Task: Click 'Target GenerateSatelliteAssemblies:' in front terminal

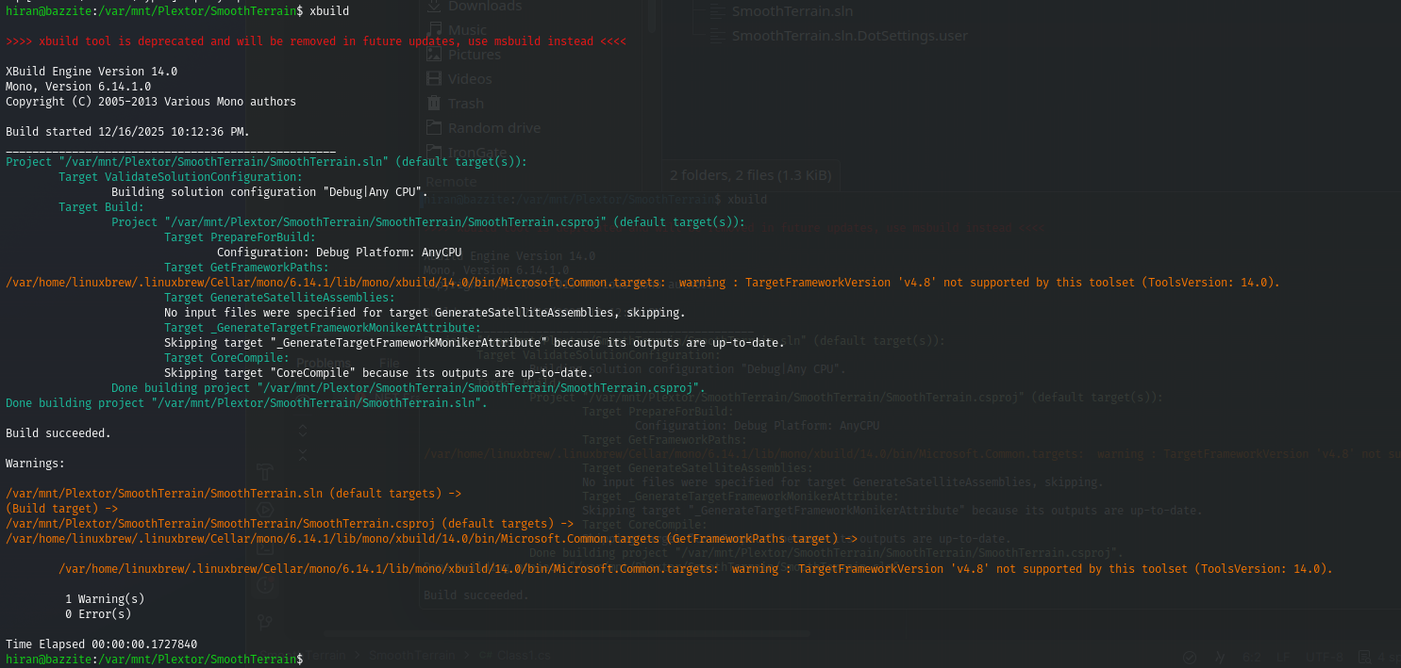Action: click(279, 298)
